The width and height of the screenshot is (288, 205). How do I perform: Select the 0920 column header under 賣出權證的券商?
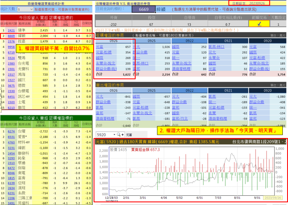[268, 91]
